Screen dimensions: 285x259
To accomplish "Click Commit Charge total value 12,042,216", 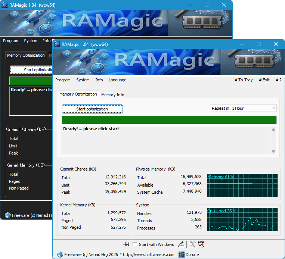I will pos(115,177).
